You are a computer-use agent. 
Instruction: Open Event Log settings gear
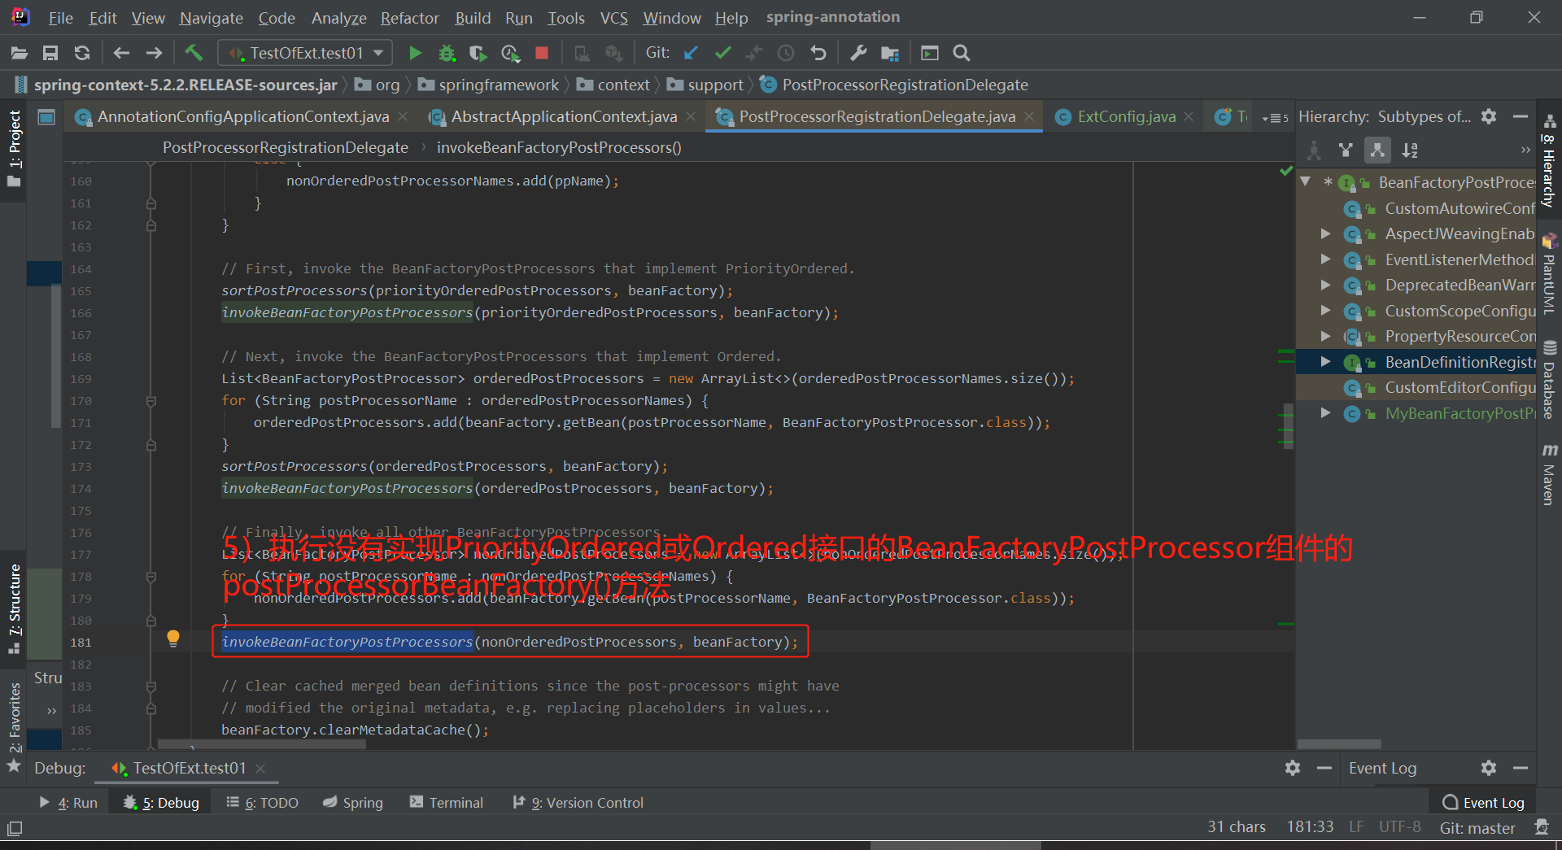[1489, 768]
